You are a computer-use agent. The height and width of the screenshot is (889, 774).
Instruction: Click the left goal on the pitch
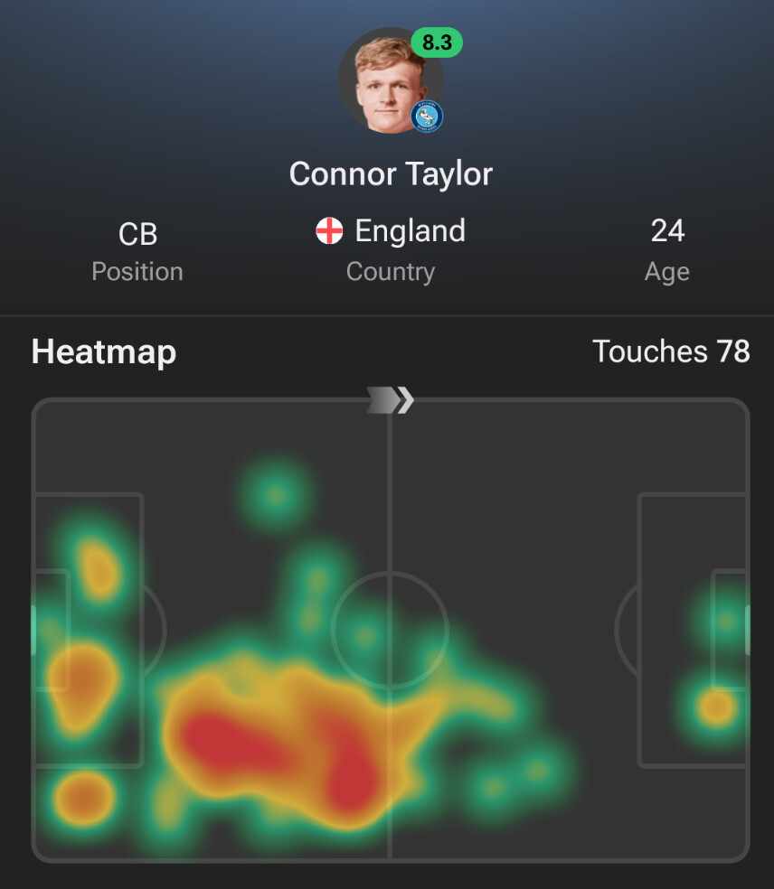[34, 630]
